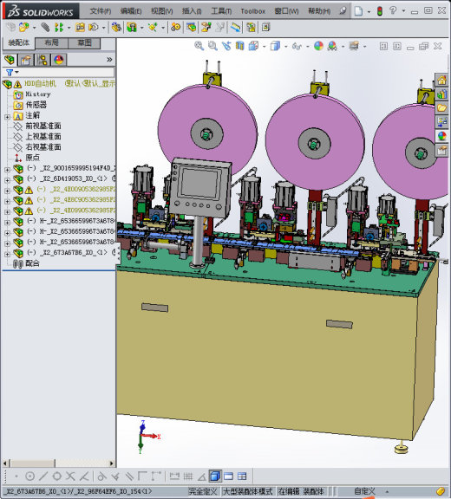Click the Zoom to Fit magnifier icon

pyautogui.click(x=199, y=46)
